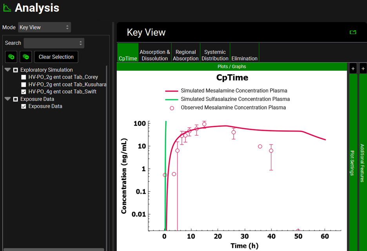Screen dimensions: 367x251
Task: Open the Mode dropdown showing Key View
Action: (x=44, y=27)
